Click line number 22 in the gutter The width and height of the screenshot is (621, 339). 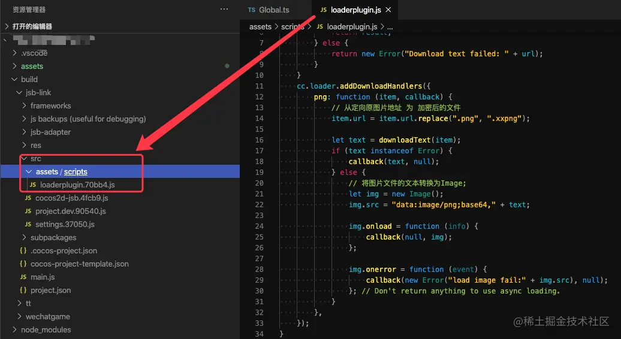click(x=260, y=204)
